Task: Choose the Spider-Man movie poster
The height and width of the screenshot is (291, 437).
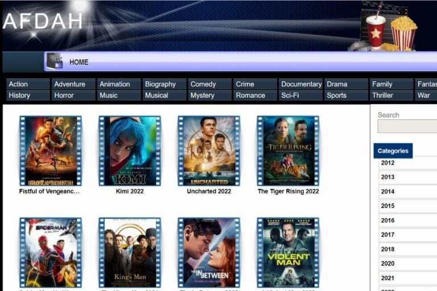Action: [51, 252]
